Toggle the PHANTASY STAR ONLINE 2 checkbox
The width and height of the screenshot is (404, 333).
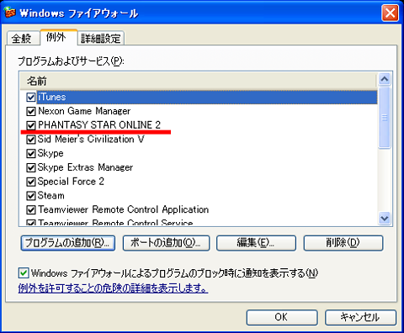coord(30,125)
